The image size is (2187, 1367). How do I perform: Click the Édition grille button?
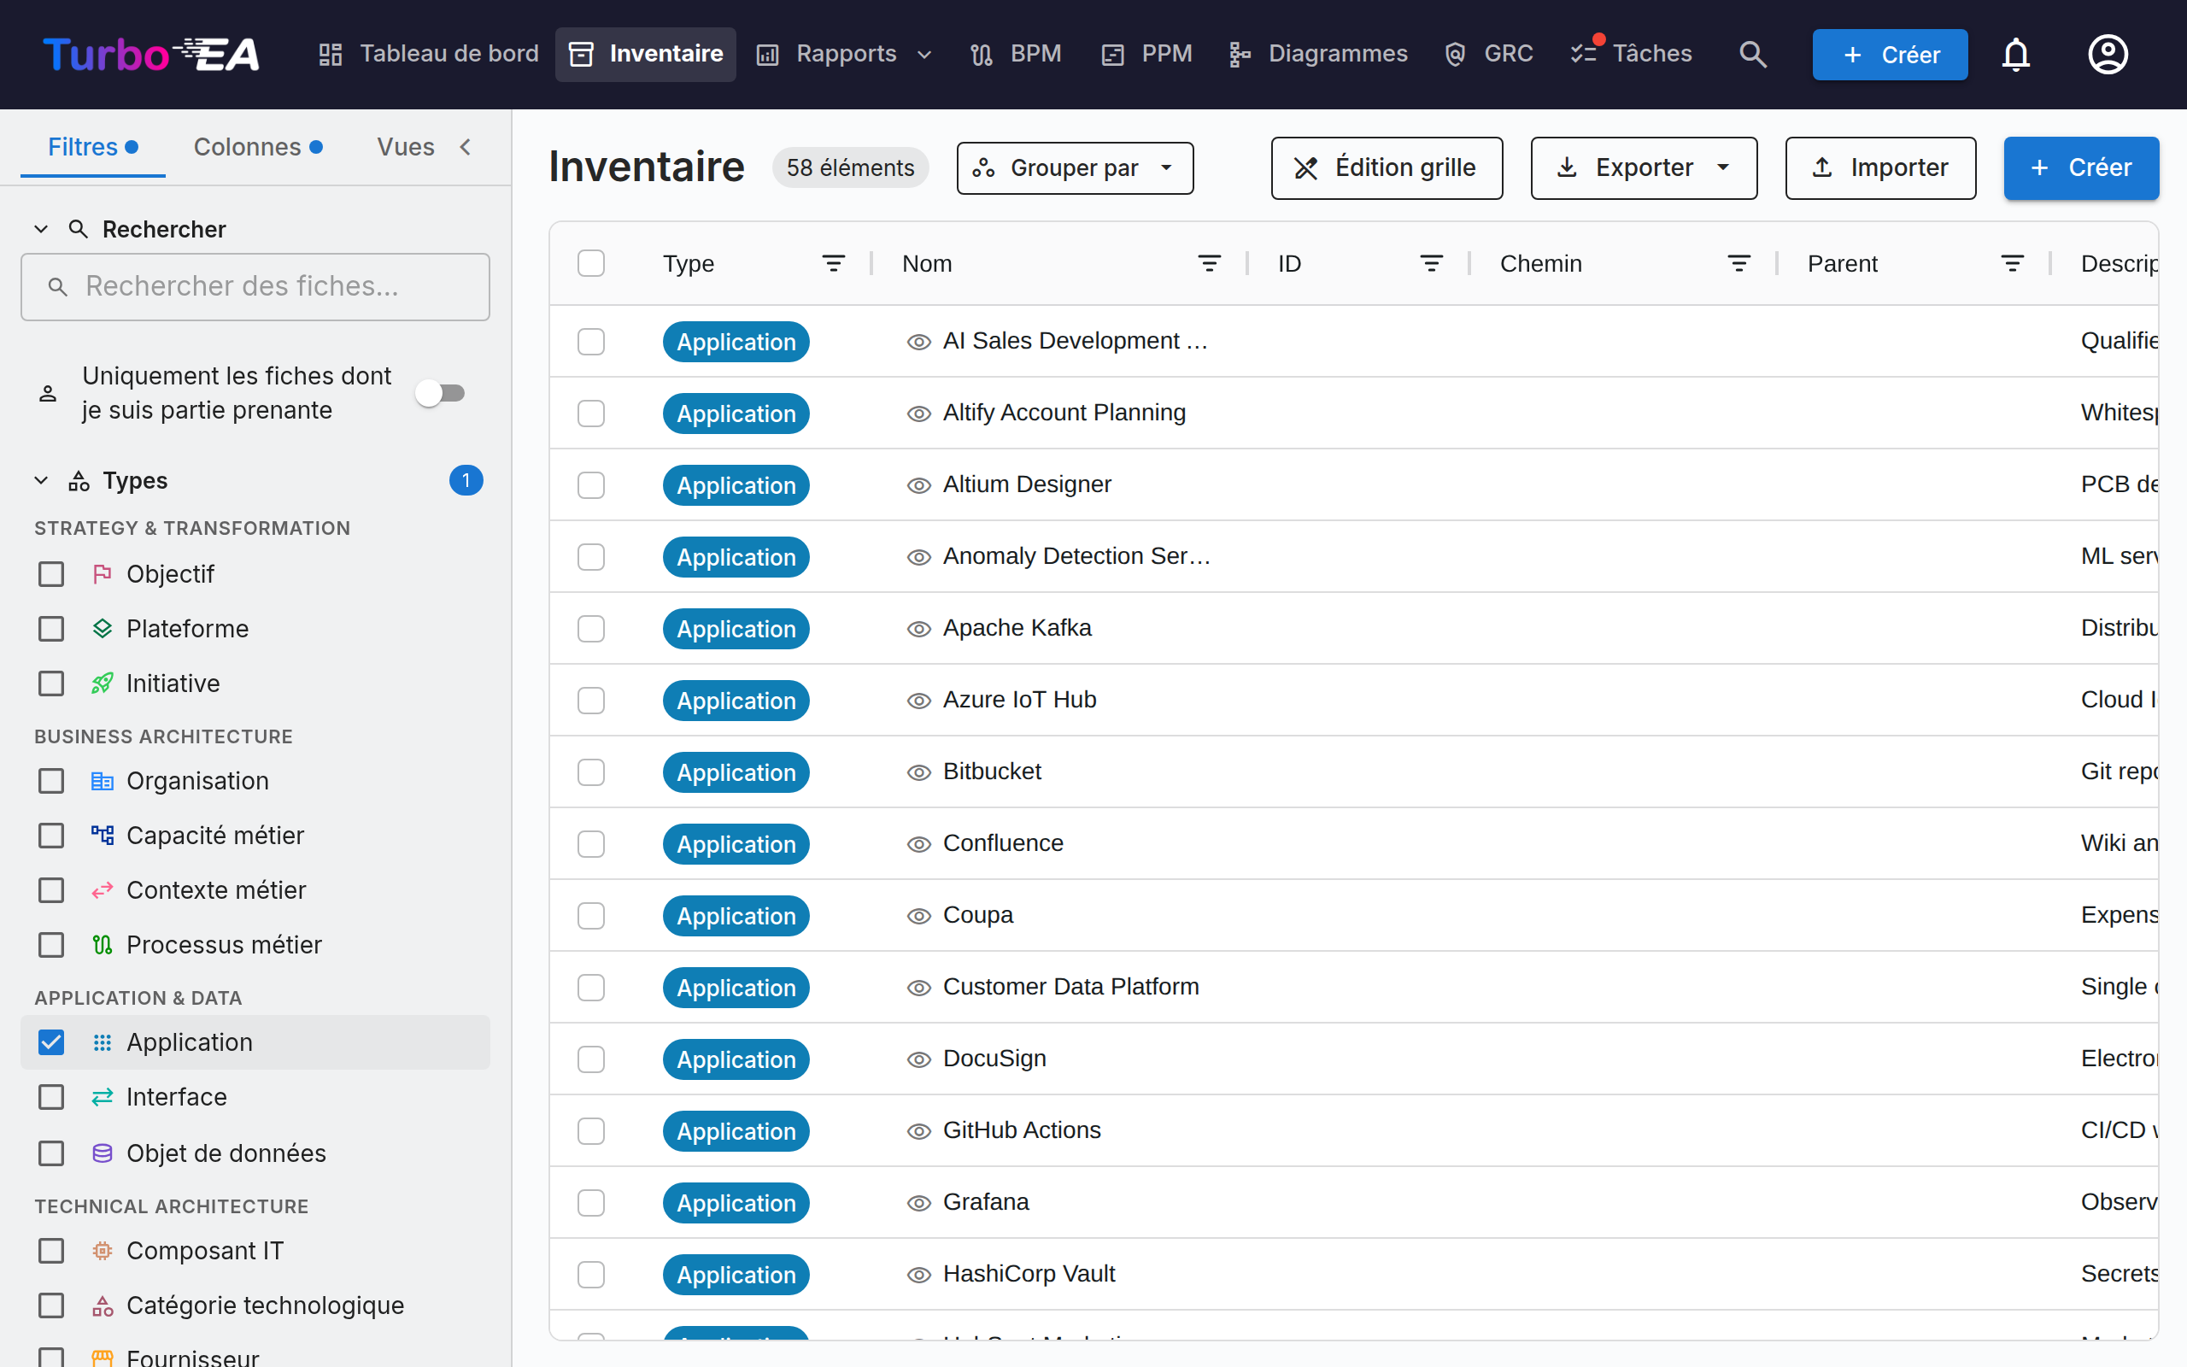1387,168
